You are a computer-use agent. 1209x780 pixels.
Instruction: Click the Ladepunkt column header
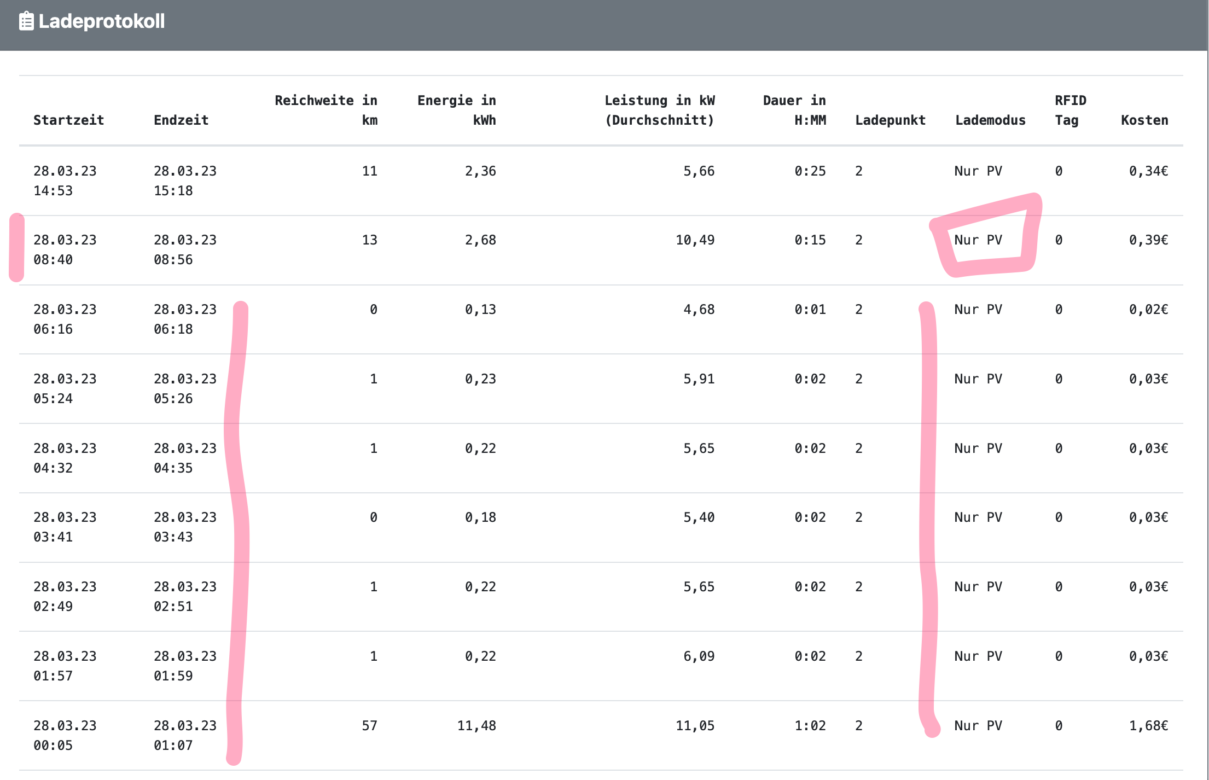[x=890, y=120]
